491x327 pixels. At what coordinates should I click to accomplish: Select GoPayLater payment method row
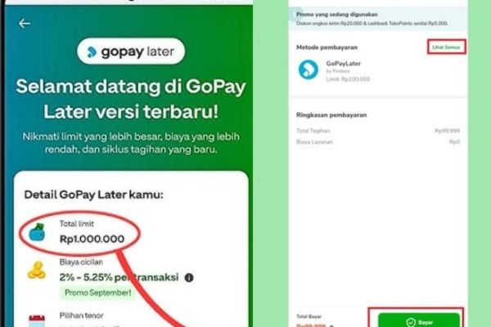378,70
